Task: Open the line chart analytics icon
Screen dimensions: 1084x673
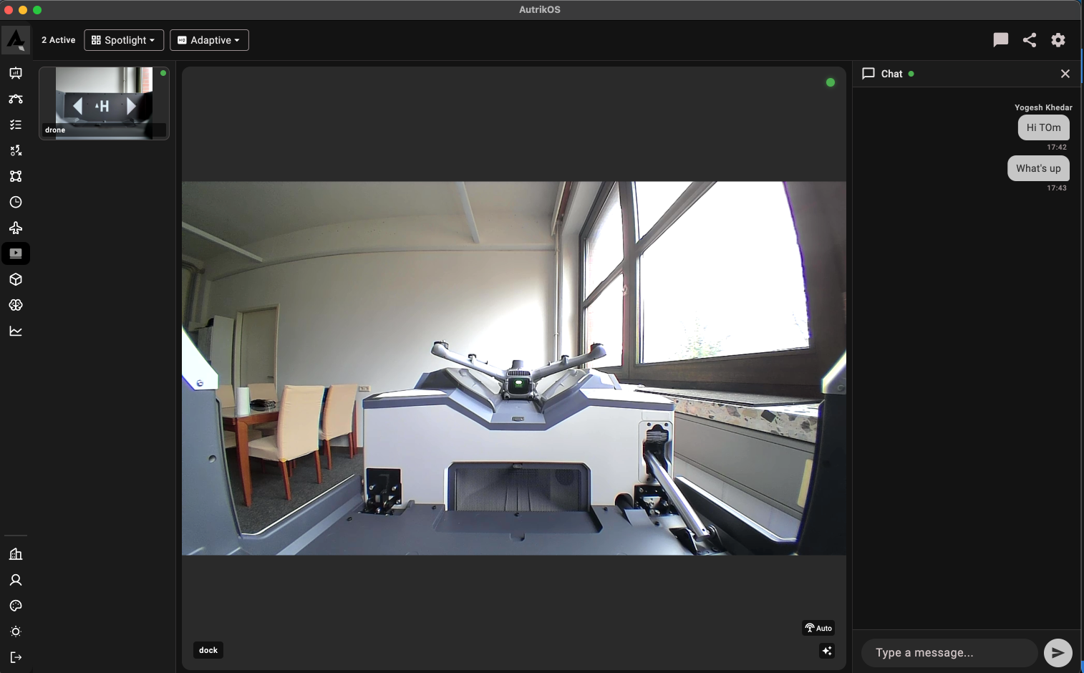Action: (x=16, y=331)
